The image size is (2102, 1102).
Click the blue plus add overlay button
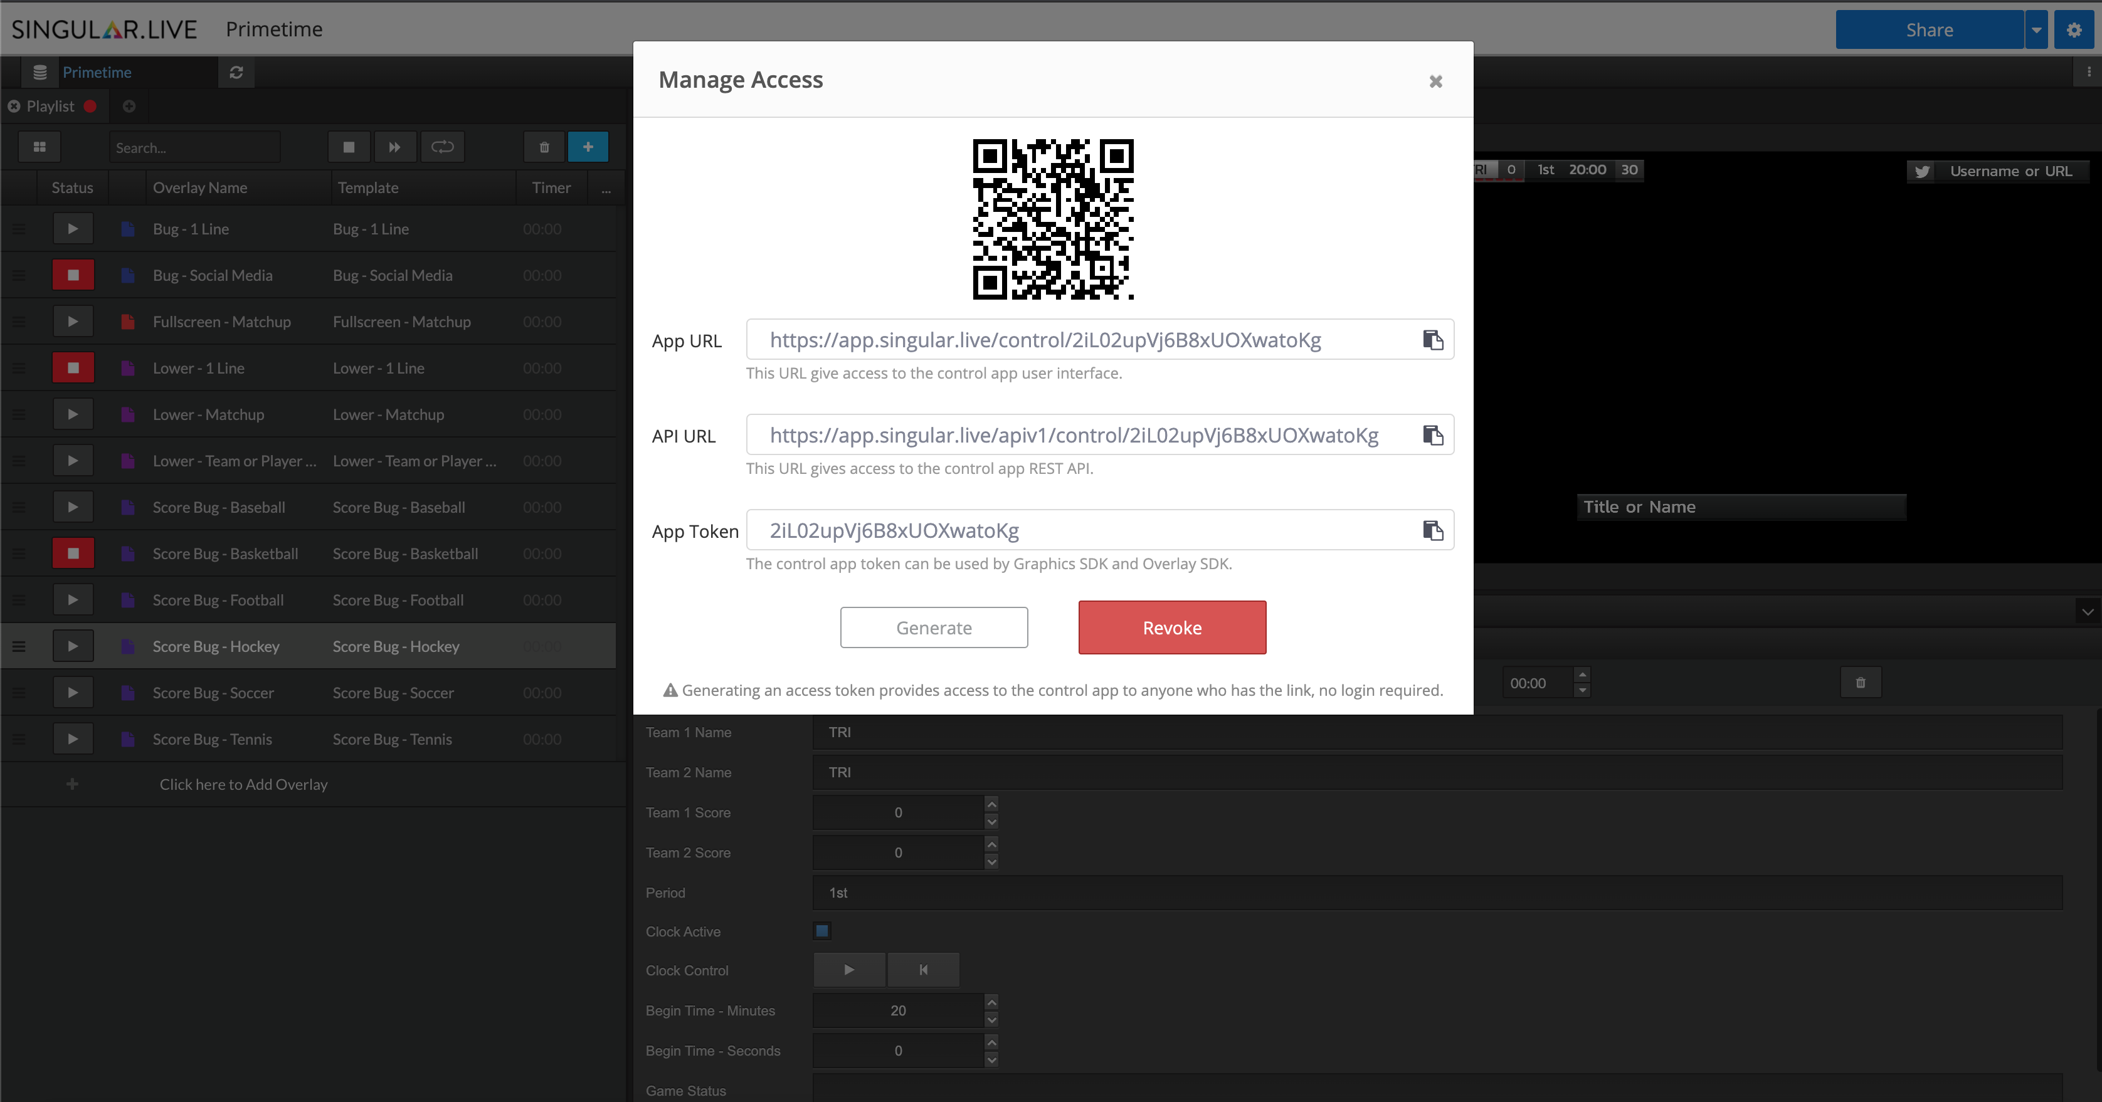coord(588,147)
